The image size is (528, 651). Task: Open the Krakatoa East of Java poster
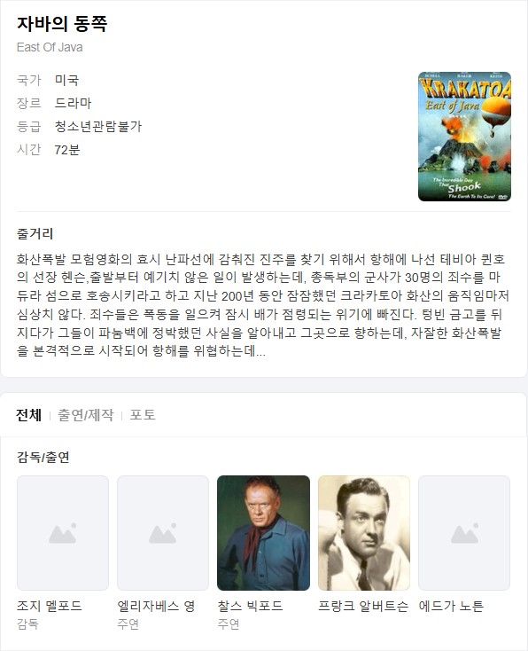click(x=464, y=137)
